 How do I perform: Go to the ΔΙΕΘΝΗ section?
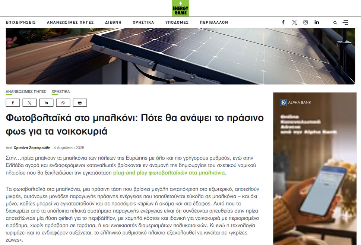tap(113, 22)
